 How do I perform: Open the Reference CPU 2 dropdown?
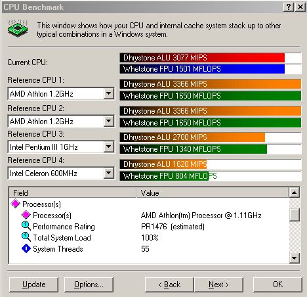(108, 121)
